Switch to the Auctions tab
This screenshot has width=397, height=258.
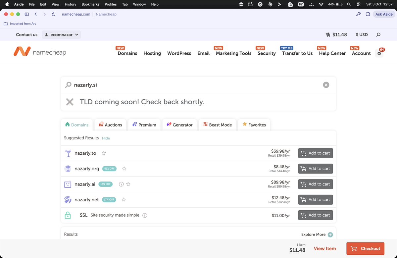[110, 125]
